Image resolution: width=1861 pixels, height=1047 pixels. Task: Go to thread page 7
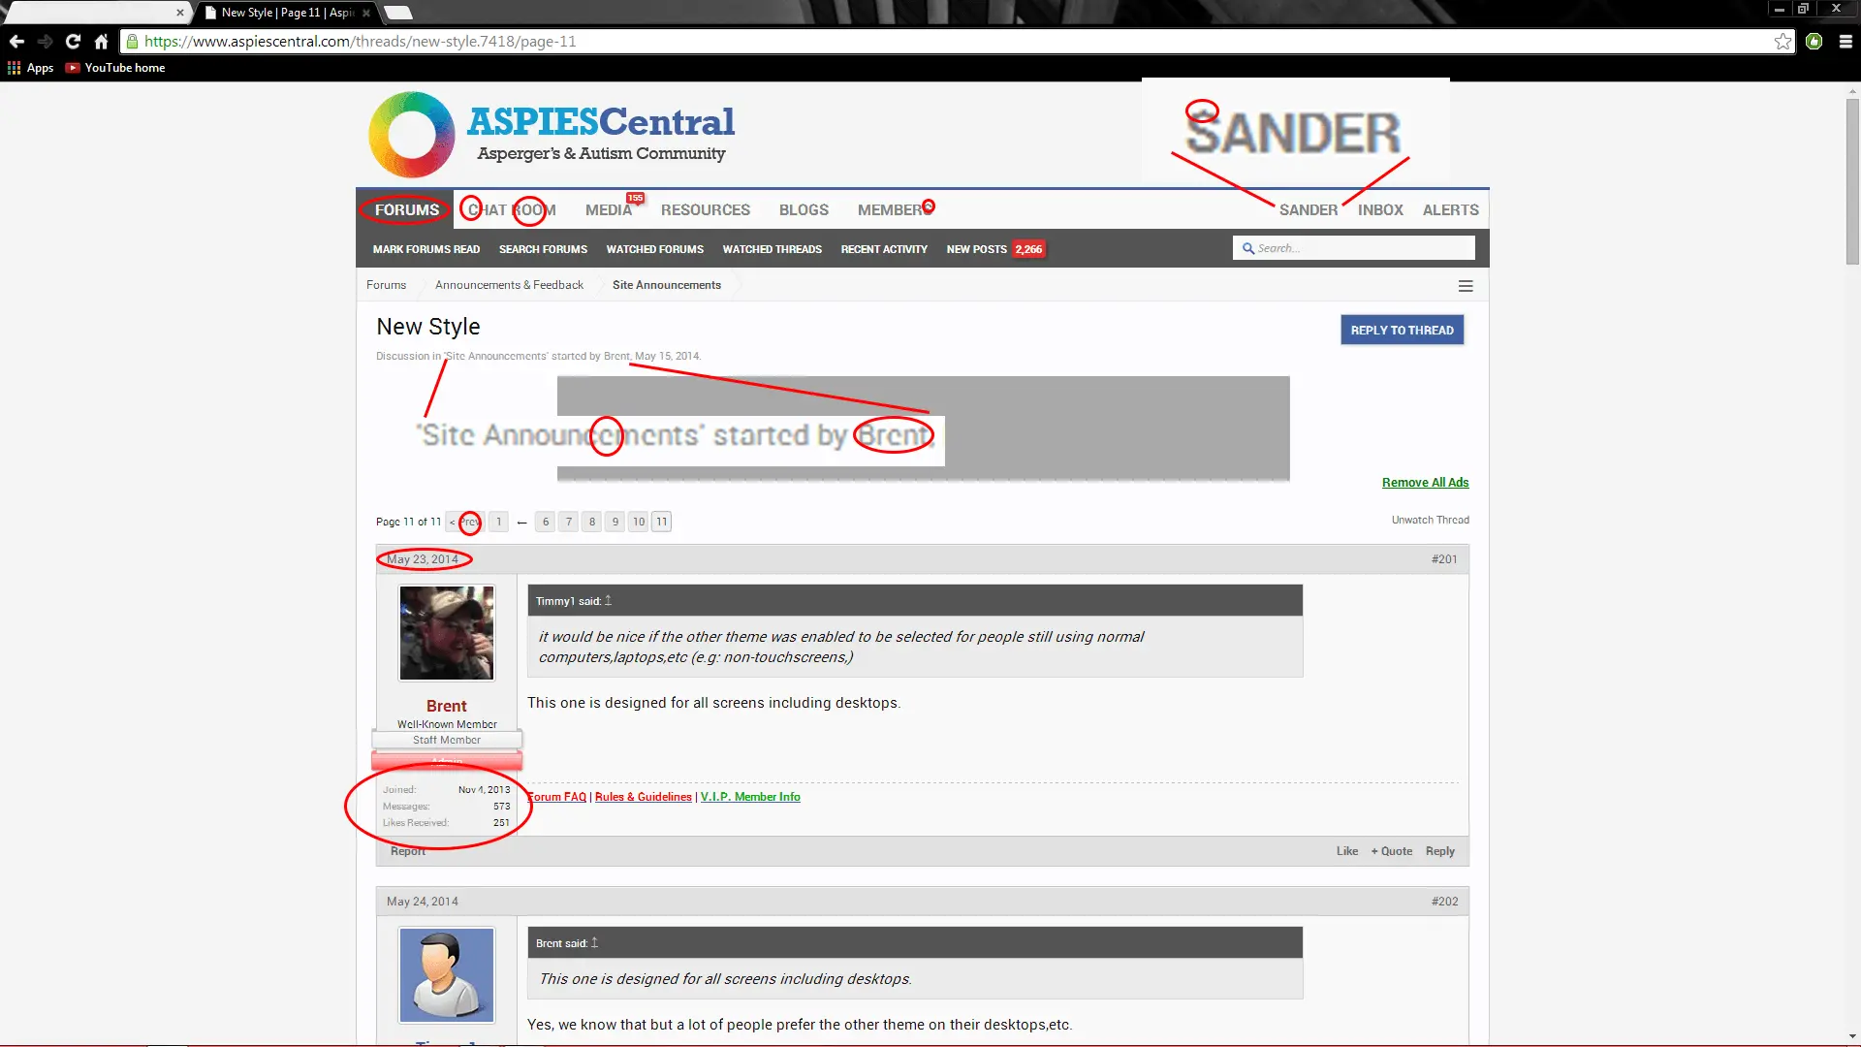point(569,522)
